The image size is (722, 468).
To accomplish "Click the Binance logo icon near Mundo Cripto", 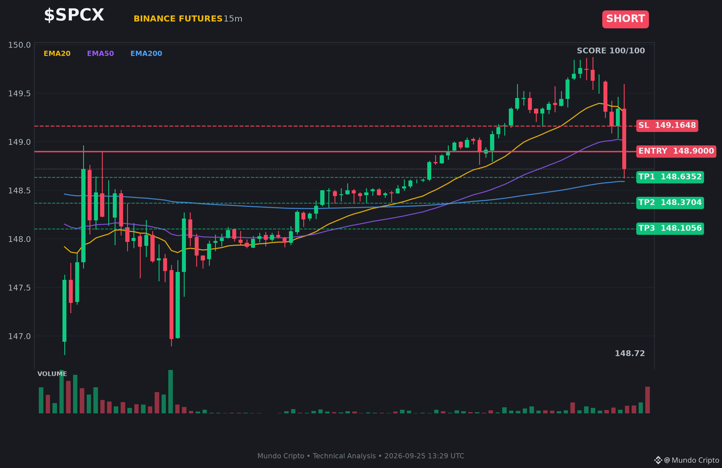I will click(658, 460).
